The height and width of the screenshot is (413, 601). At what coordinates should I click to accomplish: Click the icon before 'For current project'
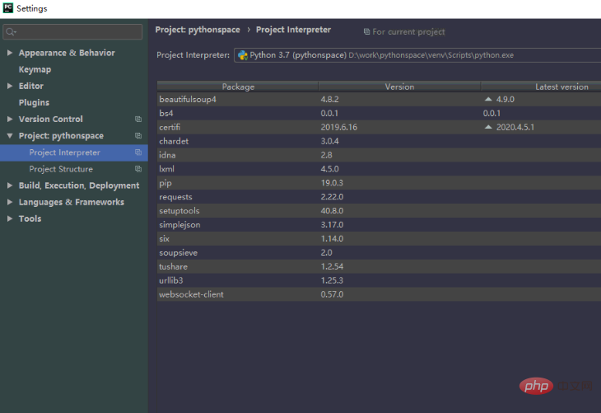(366, 32)
